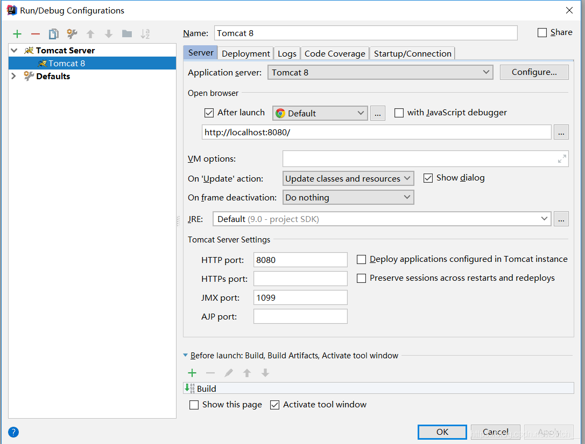Switch to the Server tab
585x444 pixels.
(200, 53)
